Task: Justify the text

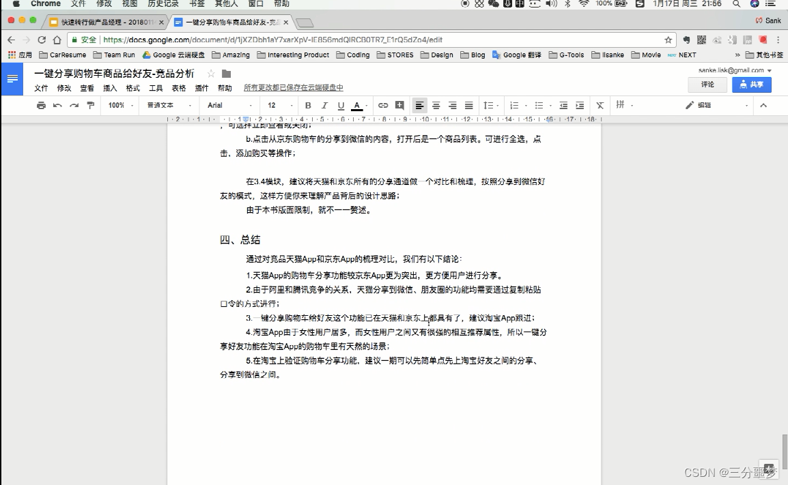Action: (469, 106)
